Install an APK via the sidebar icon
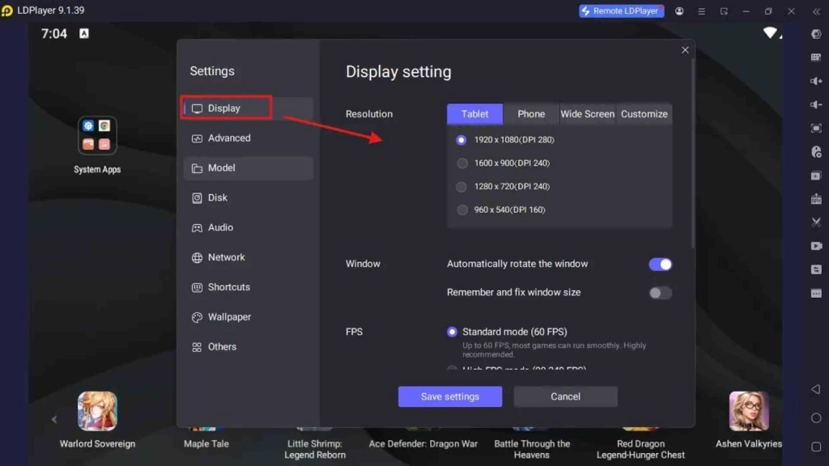This screenshot has height=466, width=829. pos(817,198)
